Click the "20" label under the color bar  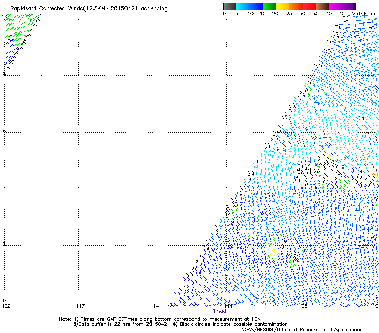275,14
